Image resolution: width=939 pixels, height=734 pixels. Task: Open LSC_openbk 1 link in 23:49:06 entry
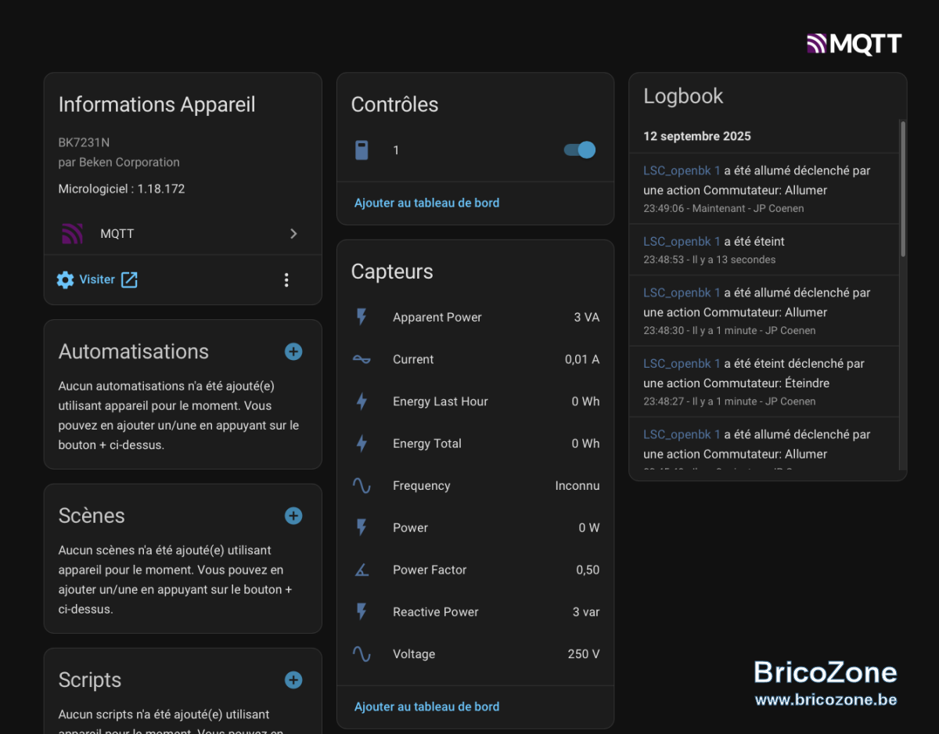[x=682, y=171]
